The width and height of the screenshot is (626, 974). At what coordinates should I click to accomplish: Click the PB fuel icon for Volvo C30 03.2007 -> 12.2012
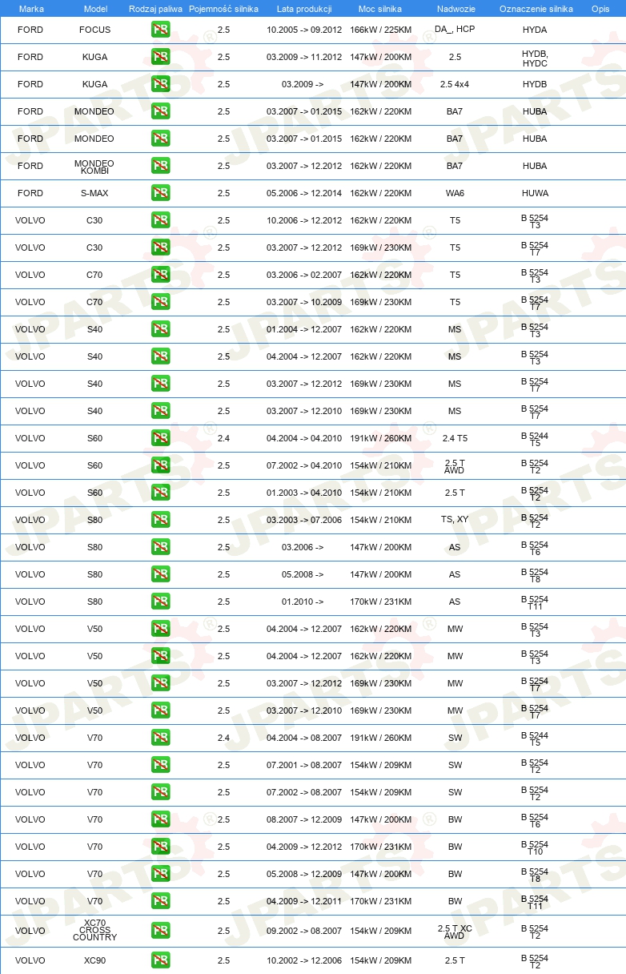(x=160, y=248)
